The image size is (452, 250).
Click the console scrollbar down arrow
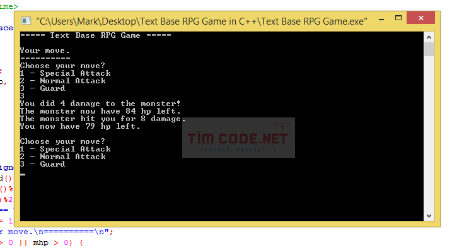[429, 216]
